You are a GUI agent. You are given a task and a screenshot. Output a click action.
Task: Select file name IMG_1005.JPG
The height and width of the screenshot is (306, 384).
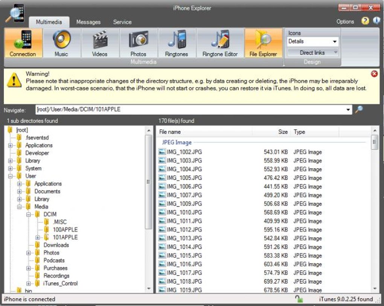coord(184,178)
